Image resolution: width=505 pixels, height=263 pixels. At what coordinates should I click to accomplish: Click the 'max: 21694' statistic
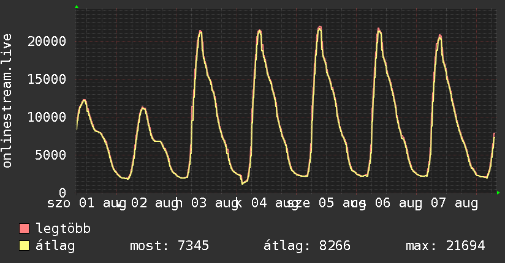[446, 246]
